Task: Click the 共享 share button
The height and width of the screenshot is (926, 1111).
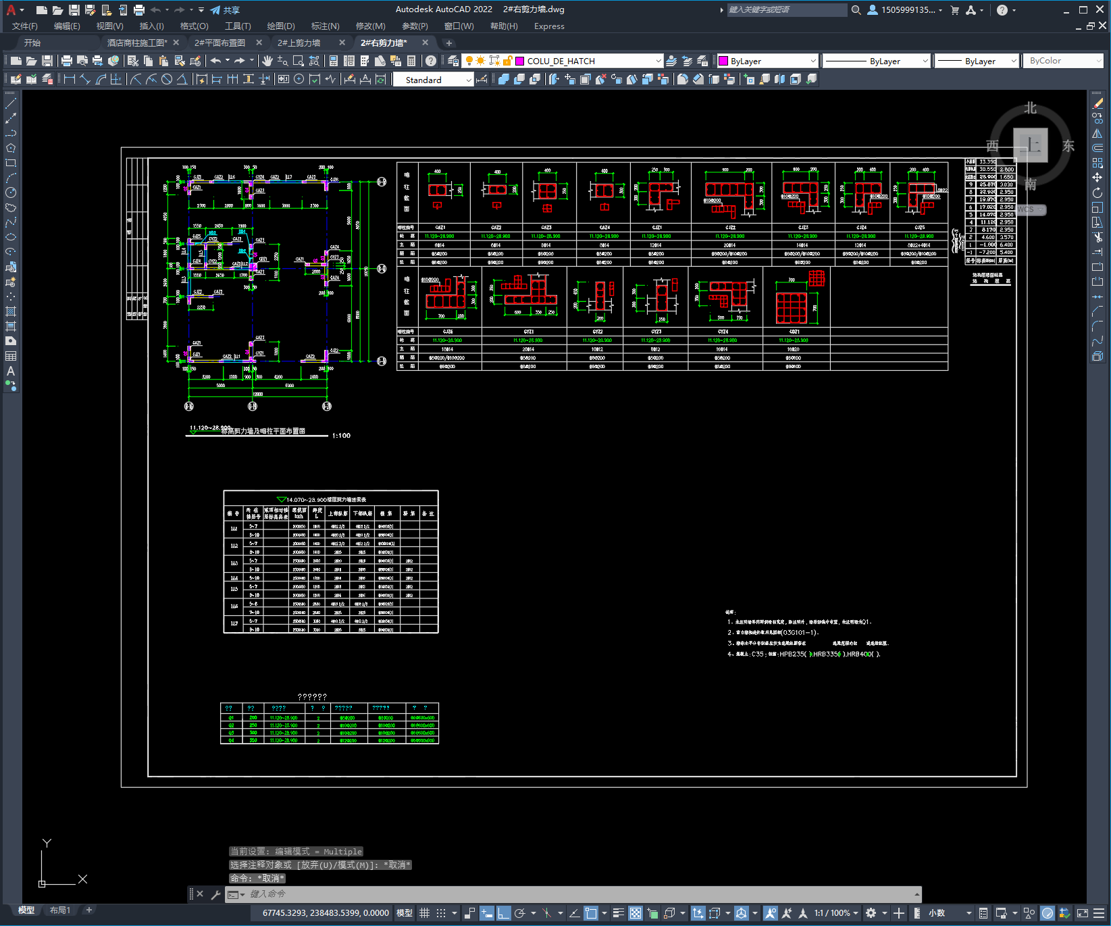Action: [226, 10]
